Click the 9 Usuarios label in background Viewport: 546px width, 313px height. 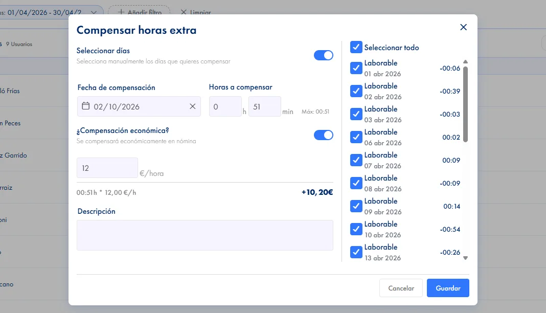point(19,44)
